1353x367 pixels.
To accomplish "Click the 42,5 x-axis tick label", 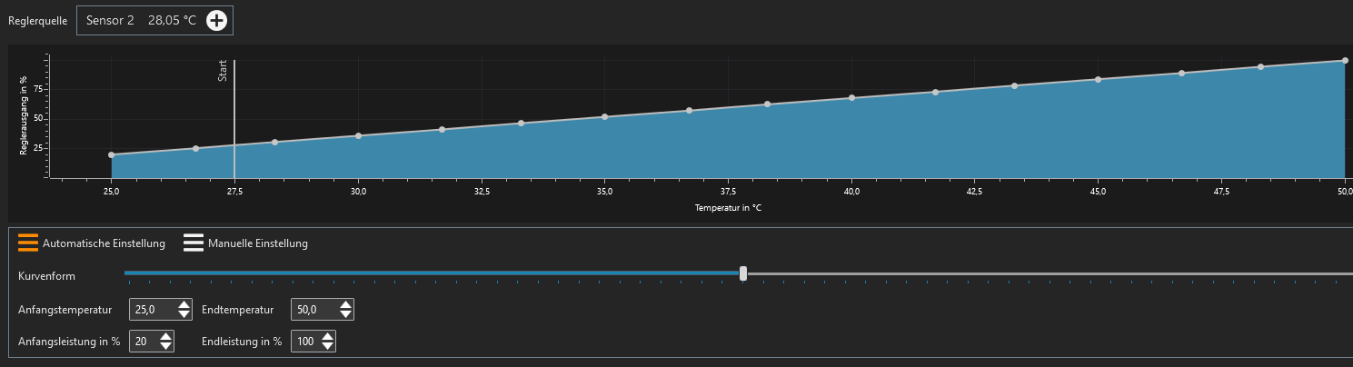I will [x=975, y=192].
